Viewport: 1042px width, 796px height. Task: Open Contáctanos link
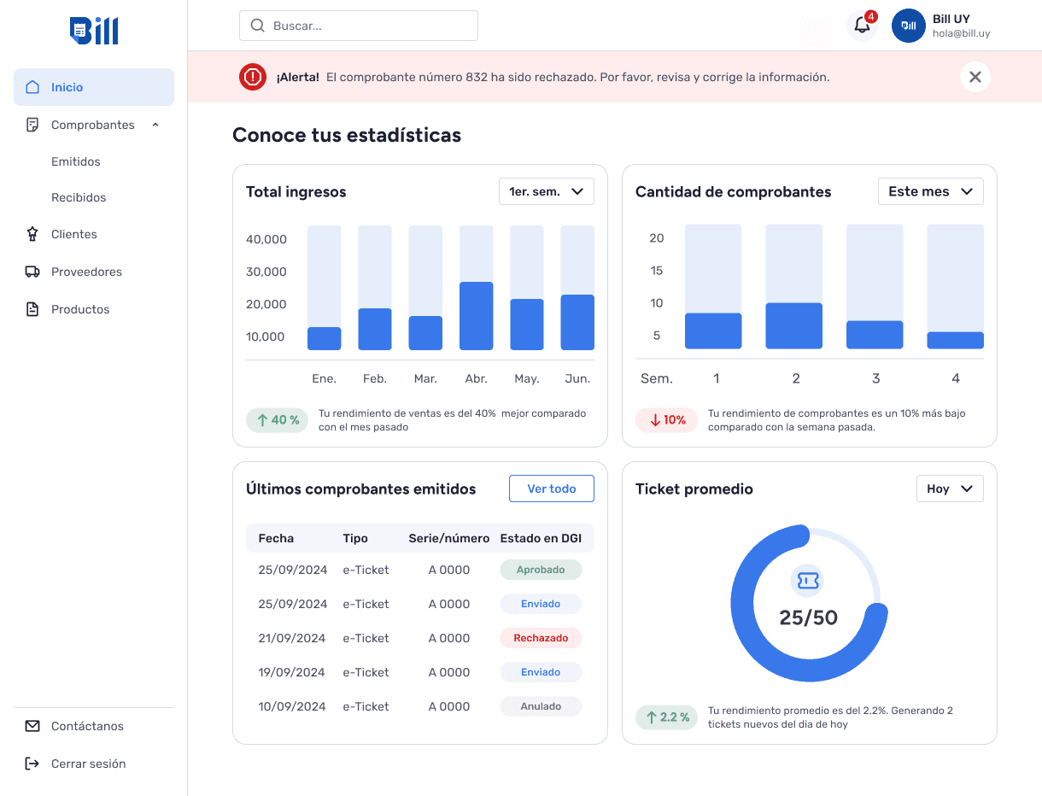pos(87,726)
